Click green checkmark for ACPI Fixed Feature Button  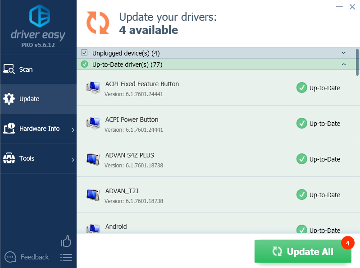click(x=302, y=88)
